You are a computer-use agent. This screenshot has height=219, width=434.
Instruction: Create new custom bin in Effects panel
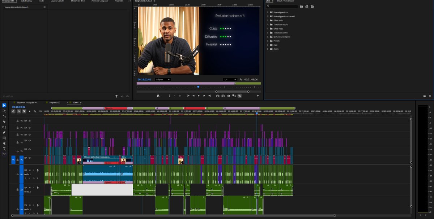(425, 96)
